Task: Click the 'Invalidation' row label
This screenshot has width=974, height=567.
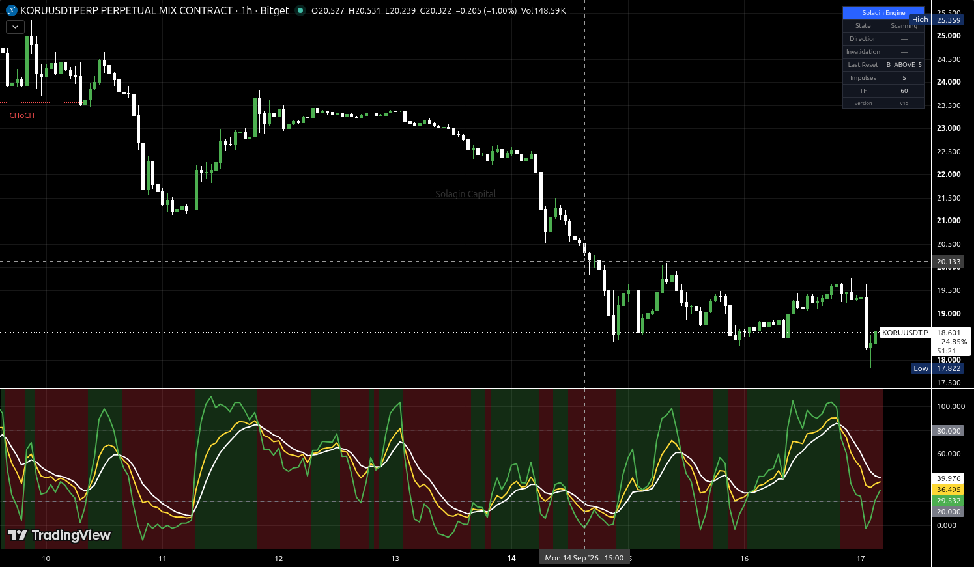Action: point(863,52)
